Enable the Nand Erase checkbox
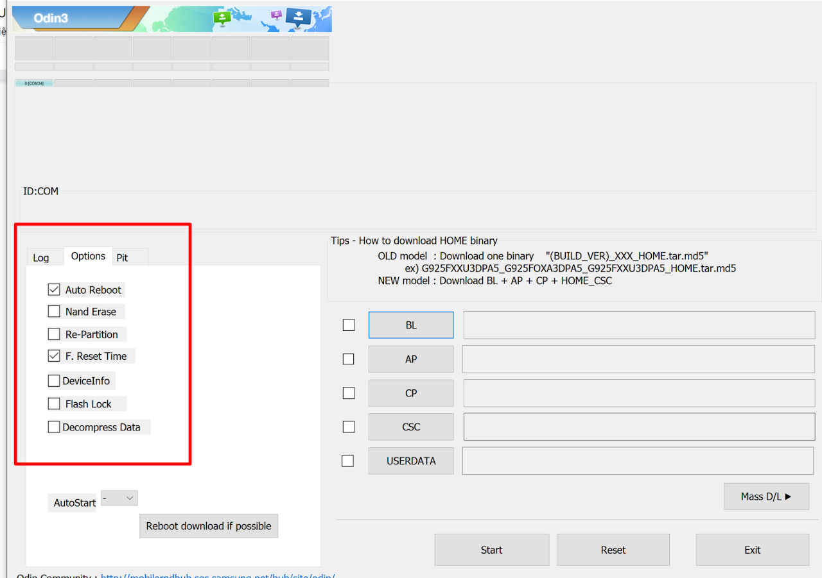The height and width of the screenshot is (578, 822). (x=54, y=312)
